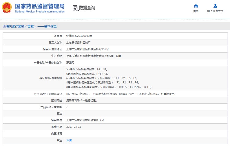Click the 首页 label
This screenshot has width=230, height=146.
pos(196,11)
